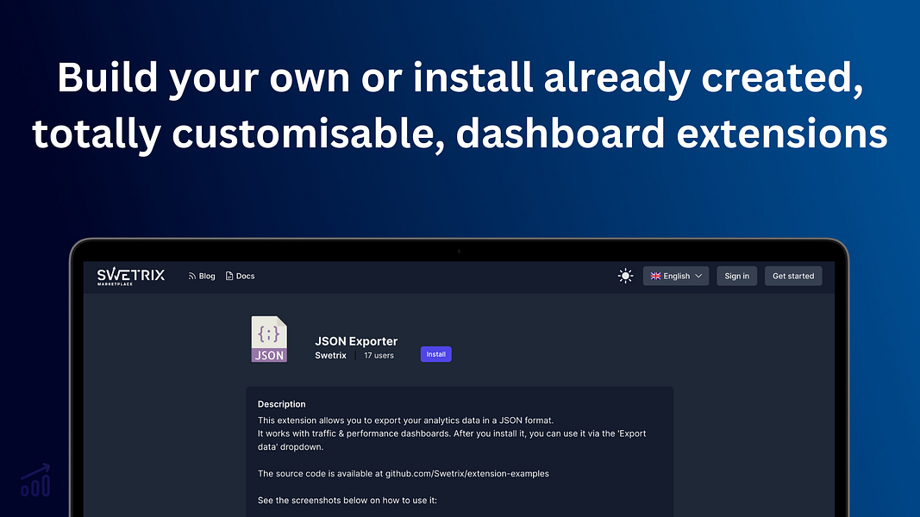Select the JSON Exporter title
This screenshot has height=517, width=920.
click(356, 341)
